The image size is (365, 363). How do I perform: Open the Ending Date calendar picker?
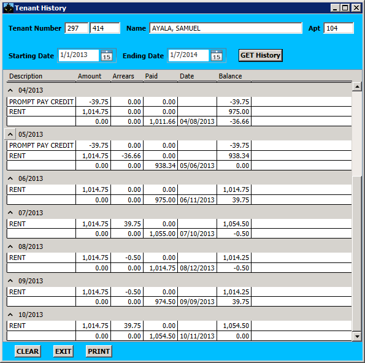[x=217, y=56]
